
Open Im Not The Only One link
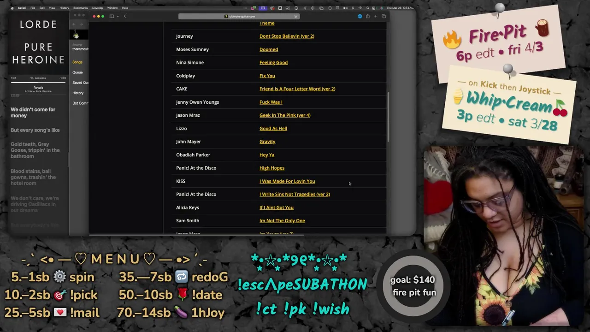[282, 220]
